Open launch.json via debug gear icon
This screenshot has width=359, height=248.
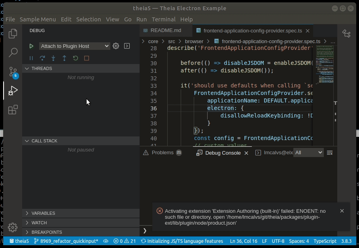tap(116, 46)
